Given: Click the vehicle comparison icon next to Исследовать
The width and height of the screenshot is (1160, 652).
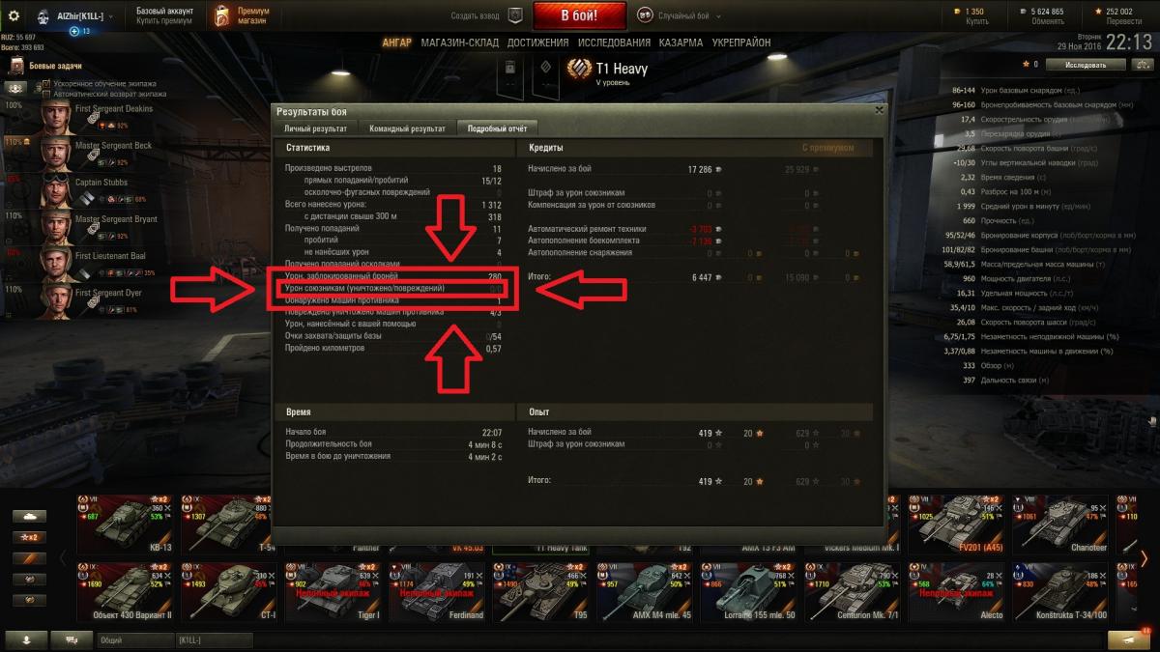Looking at the screenshot, I should [1143, 65].
